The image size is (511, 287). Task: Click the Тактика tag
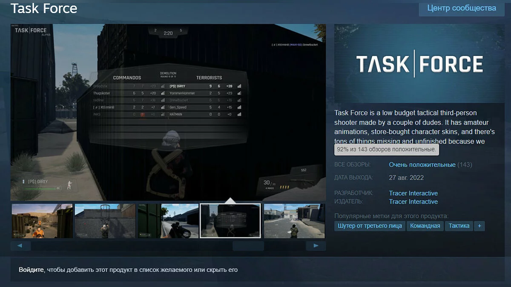[459, 226]
